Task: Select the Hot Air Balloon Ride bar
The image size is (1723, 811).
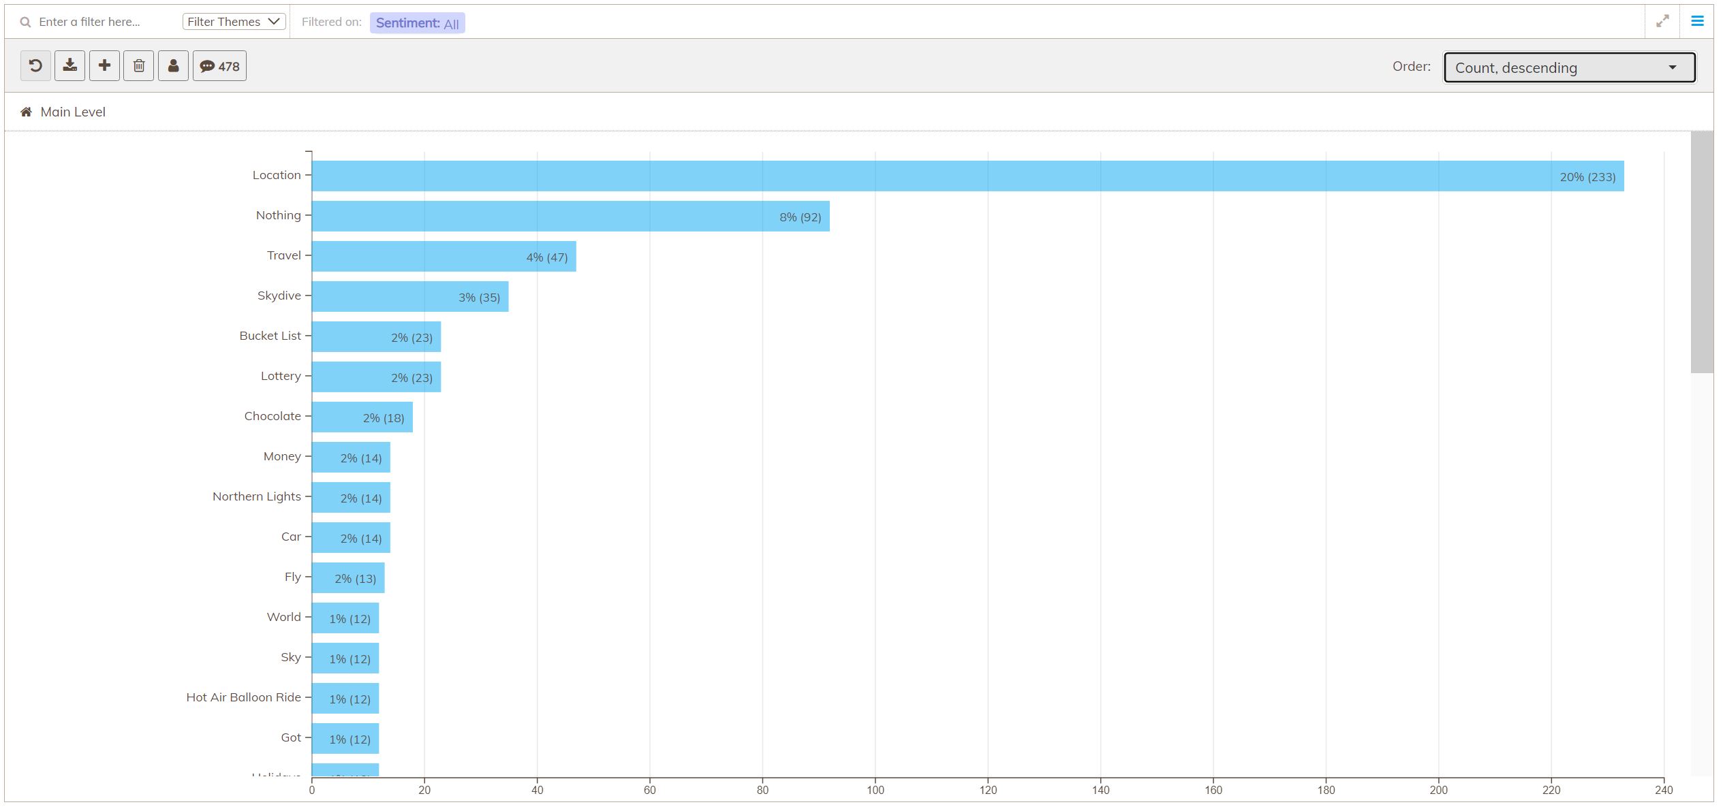Action: (x=345, y=698)
